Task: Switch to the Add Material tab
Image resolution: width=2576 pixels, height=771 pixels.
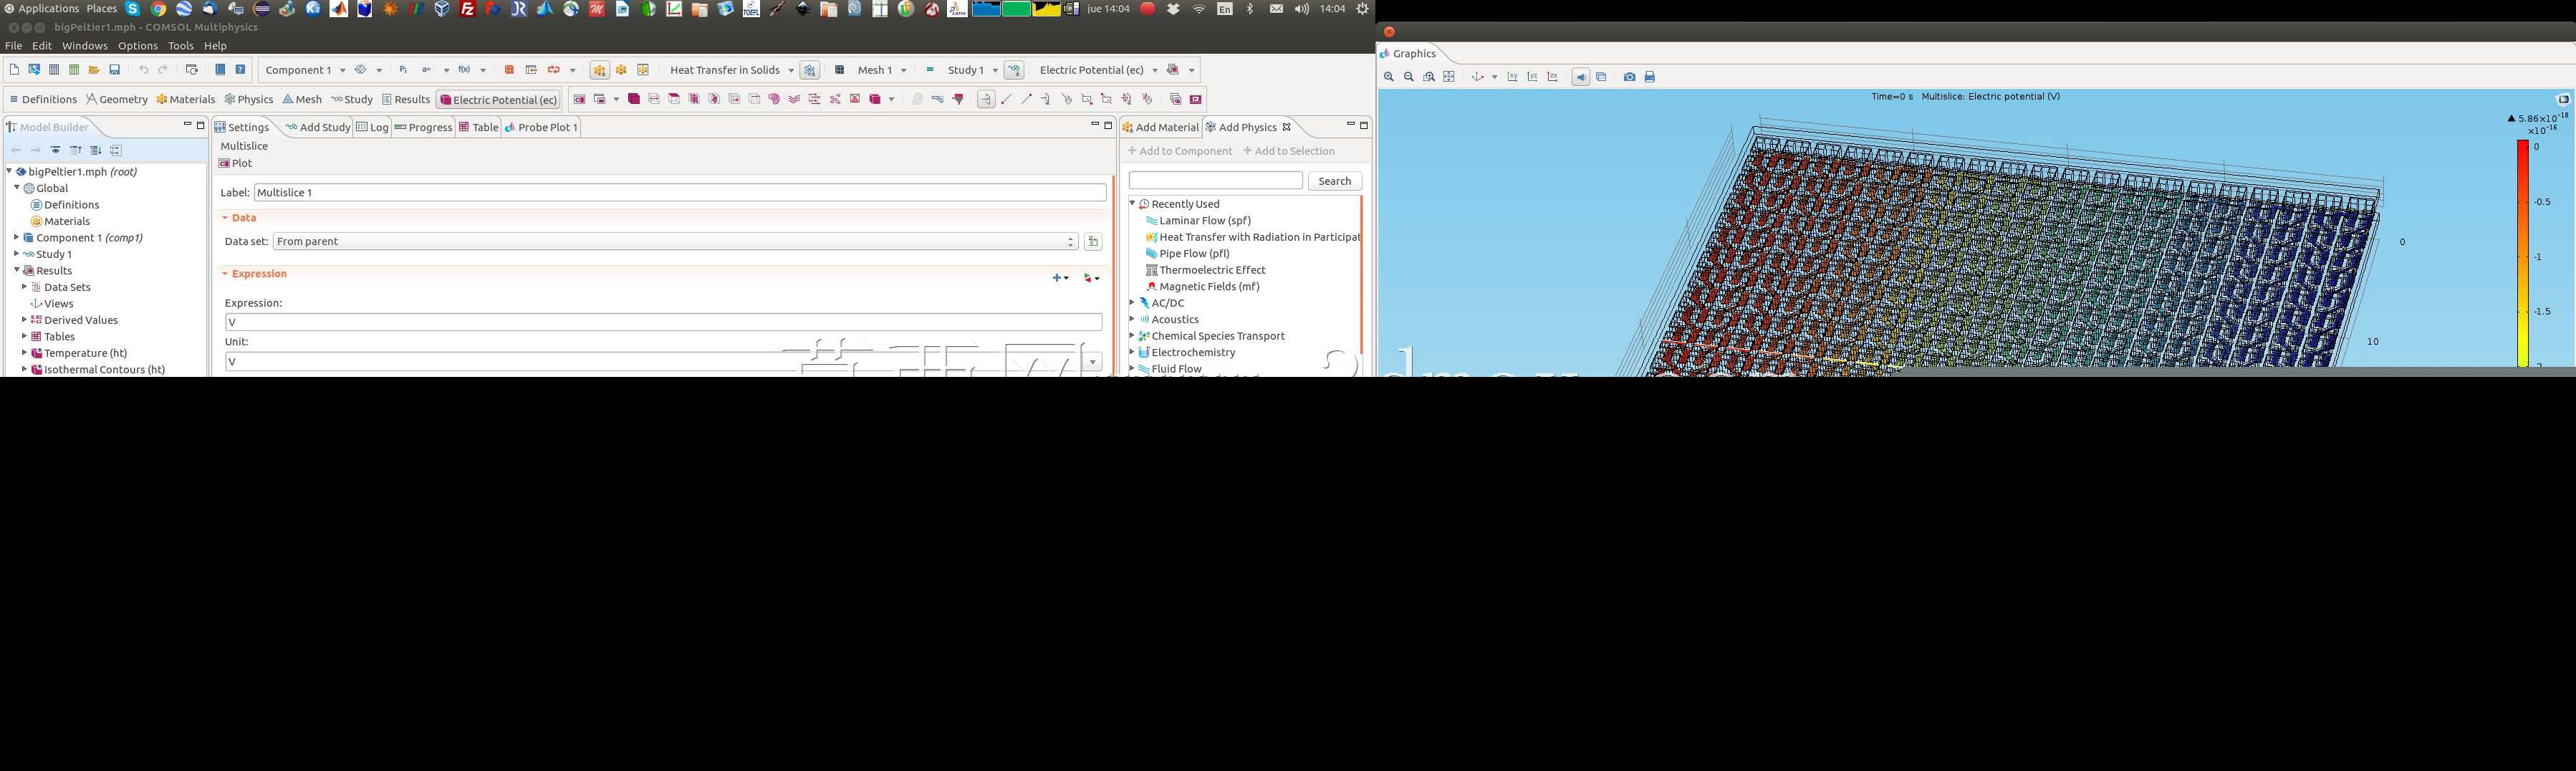Action: (x=1160, y=127)
